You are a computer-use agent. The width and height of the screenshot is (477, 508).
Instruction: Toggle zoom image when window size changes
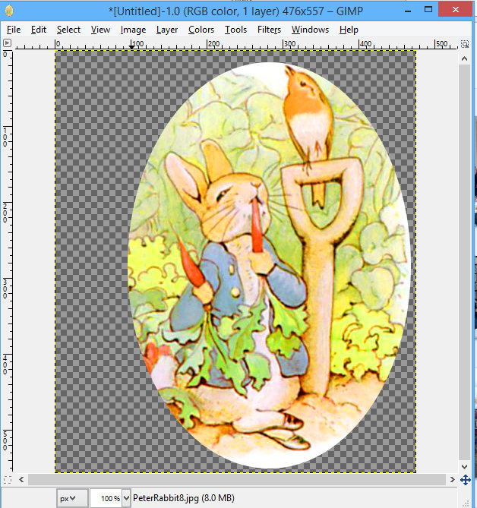[465, 44]
